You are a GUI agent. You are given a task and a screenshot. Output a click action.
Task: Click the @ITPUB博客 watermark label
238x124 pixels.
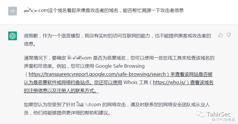tap(223, 120)
